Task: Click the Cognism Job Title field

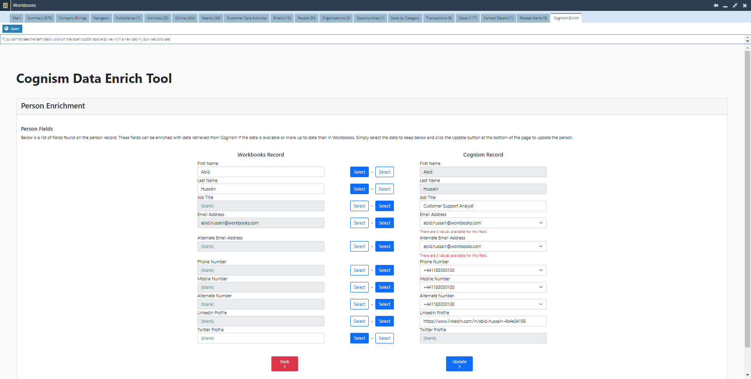Action: 483,206
